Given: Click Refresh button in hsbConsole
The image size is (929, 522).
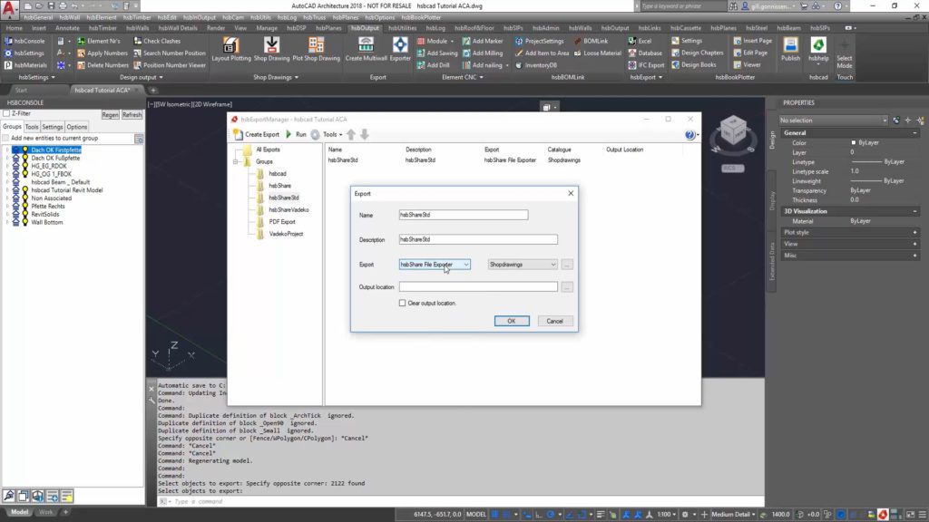Looking at the screenshot, I should click(x=132, y=115).
